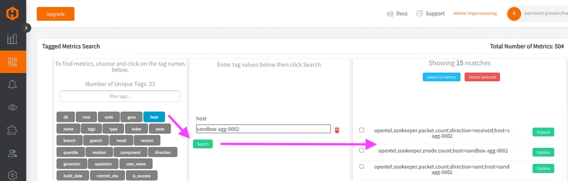Open the team users sidebar icon
Screen dimensions: 568x181
click(x=13, y=153)
